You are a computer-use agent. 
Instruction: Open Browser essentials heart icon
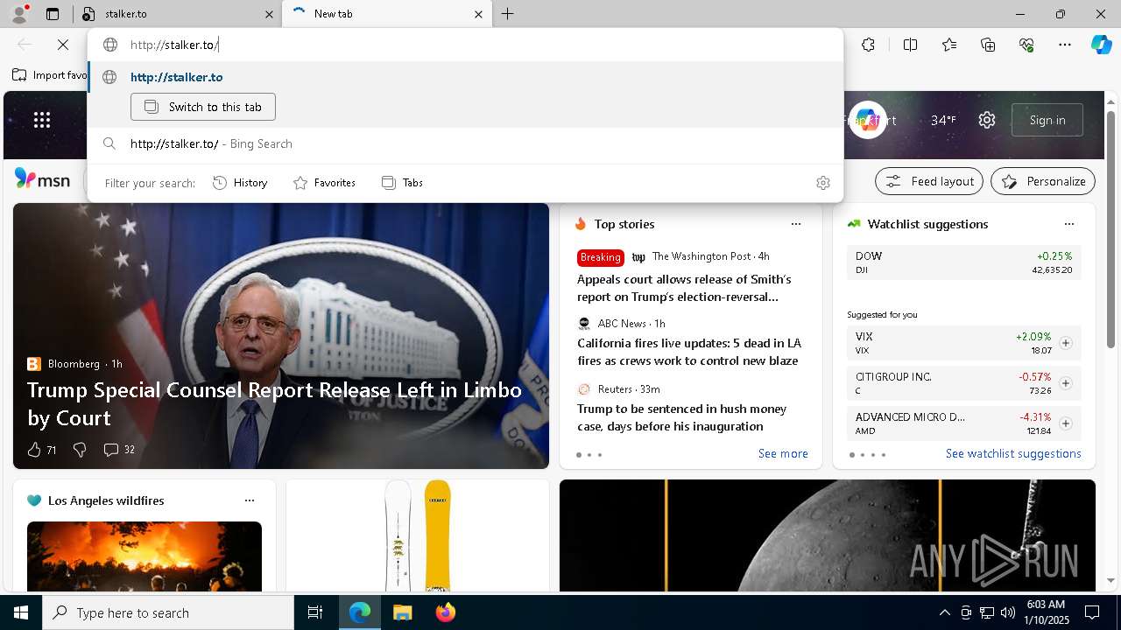pyautogui.click(x=1026, y=45)
